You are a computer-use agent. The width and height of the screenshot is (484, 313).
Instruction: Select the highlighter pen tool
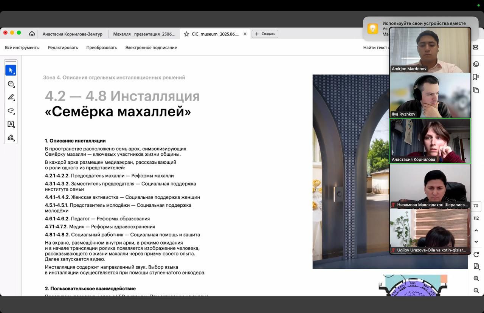(11, 97)
